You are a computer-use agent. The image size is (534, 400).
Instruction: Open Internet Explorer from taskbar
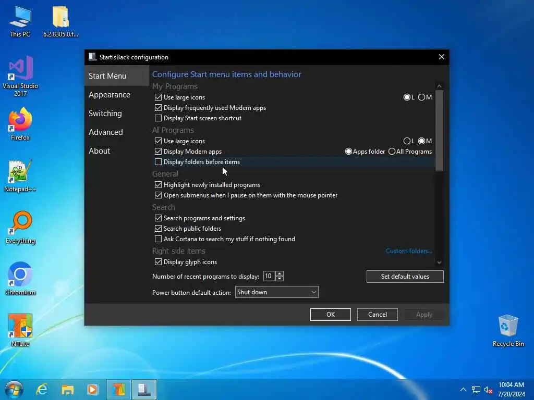point(42,390)
